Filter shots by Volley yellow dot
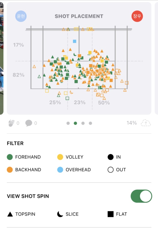 pyautogui.click(x=60, y=157)
